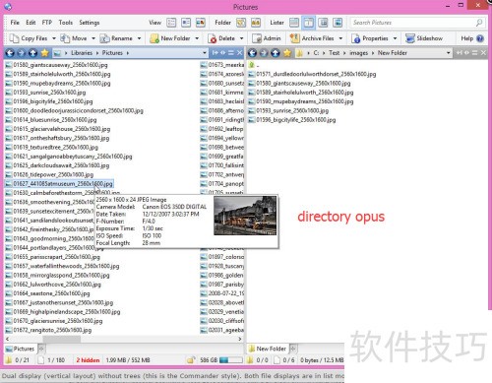The height and width of the screenshot is (383, 492).
Task: Click 586 GB disk usage bar
Action: pos(231,360)
